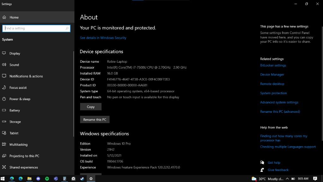
Task: Select Focus assist in the sidebar
Action: [x=18, y=88]
